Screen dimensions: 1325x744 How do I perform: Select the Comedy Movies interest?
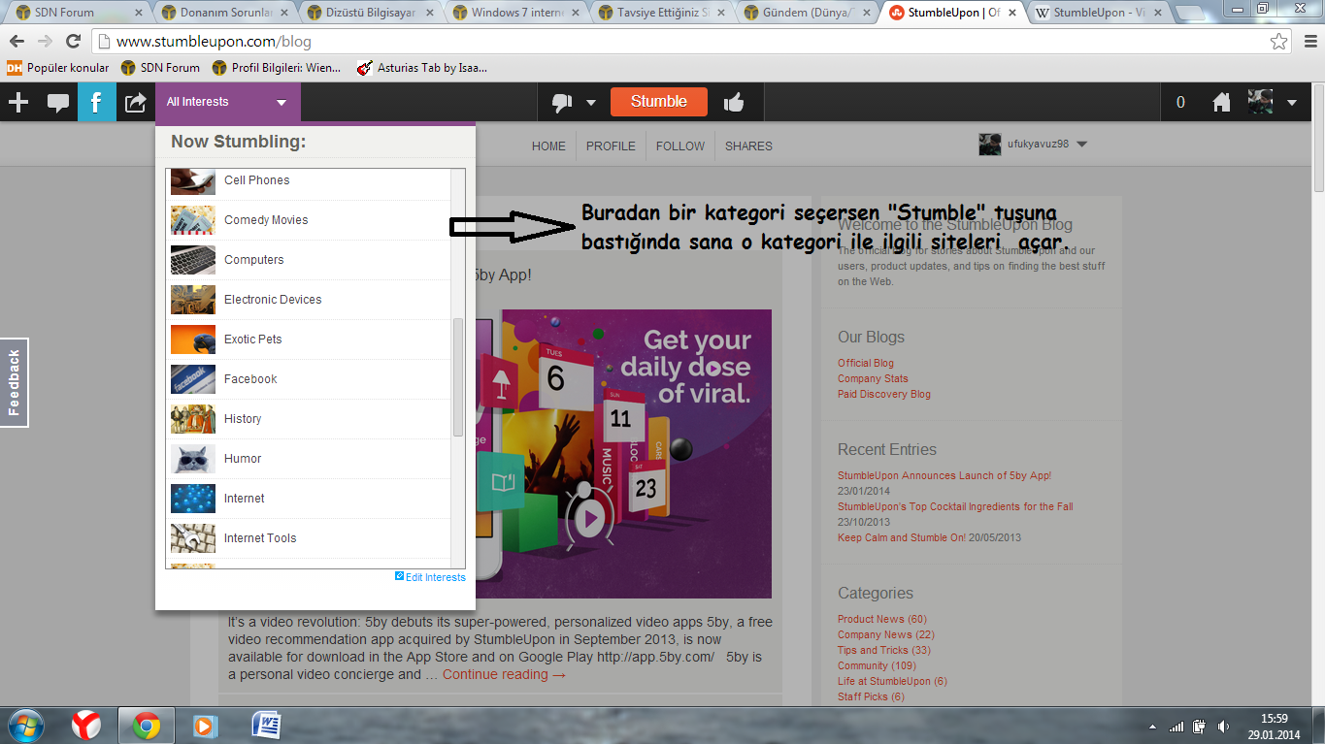(x=310, y=220)
